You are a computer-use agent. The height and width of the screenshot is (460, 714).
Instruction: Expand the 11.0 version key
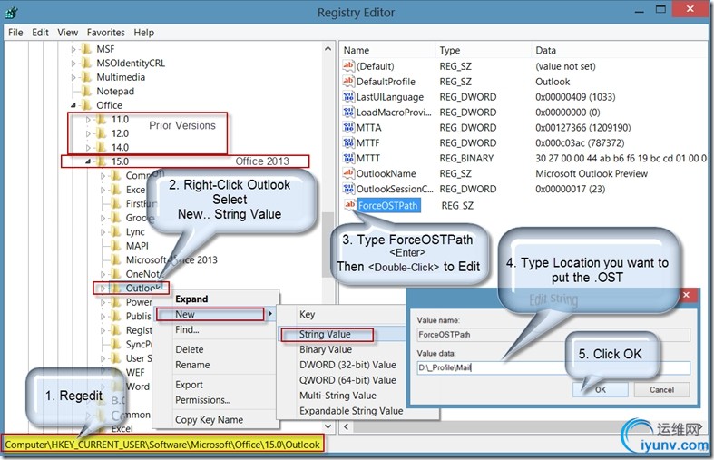88,120
